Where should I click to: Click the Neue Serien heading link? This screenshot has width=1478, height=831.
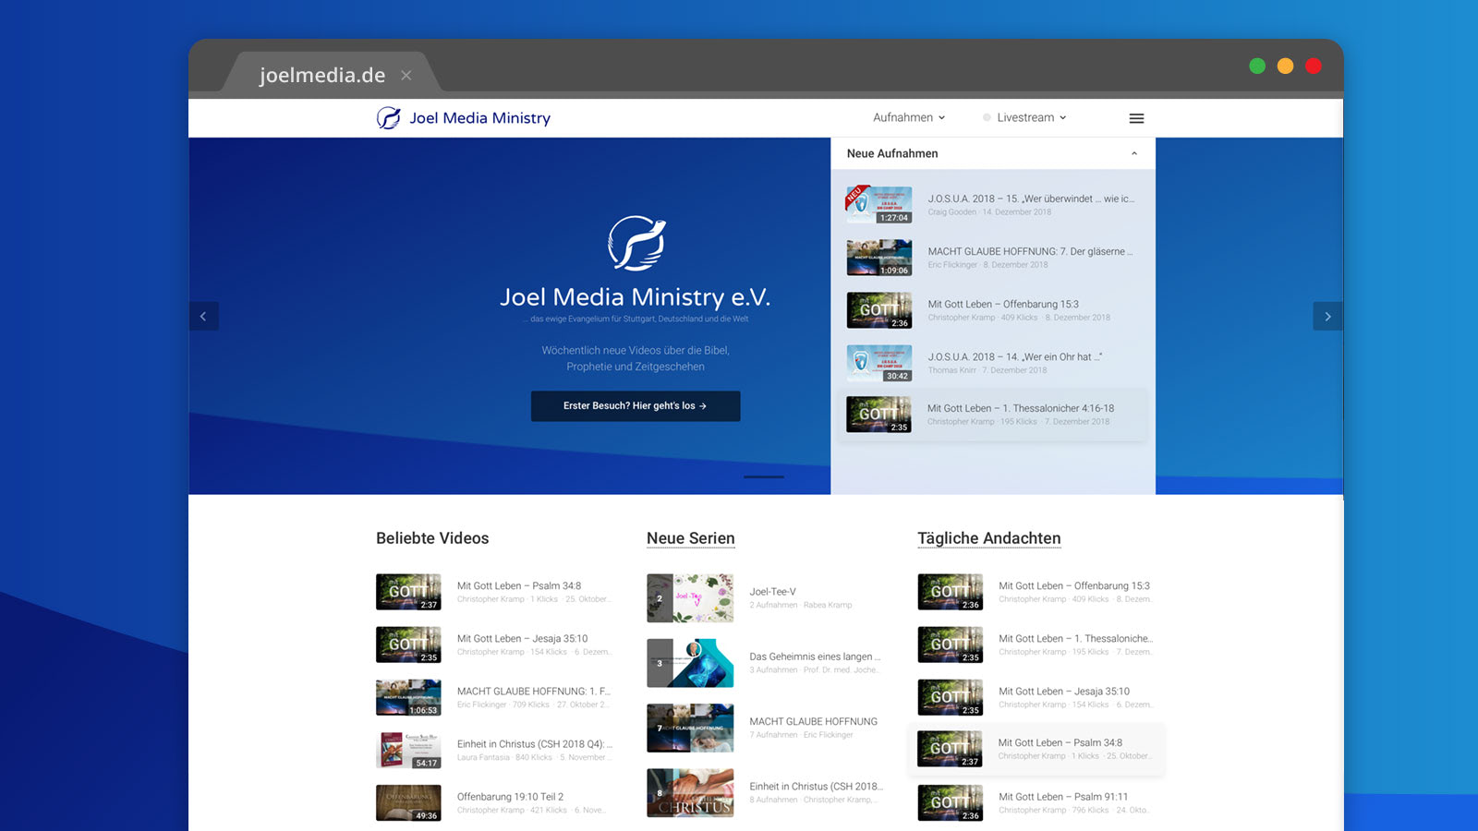click(x=691, y=538)
